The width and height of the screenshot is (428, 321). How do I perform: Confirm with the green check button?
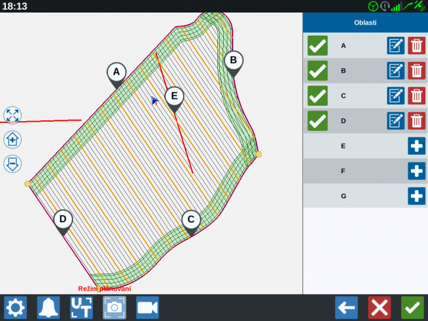pyautogui.click(x=412, y=308)
